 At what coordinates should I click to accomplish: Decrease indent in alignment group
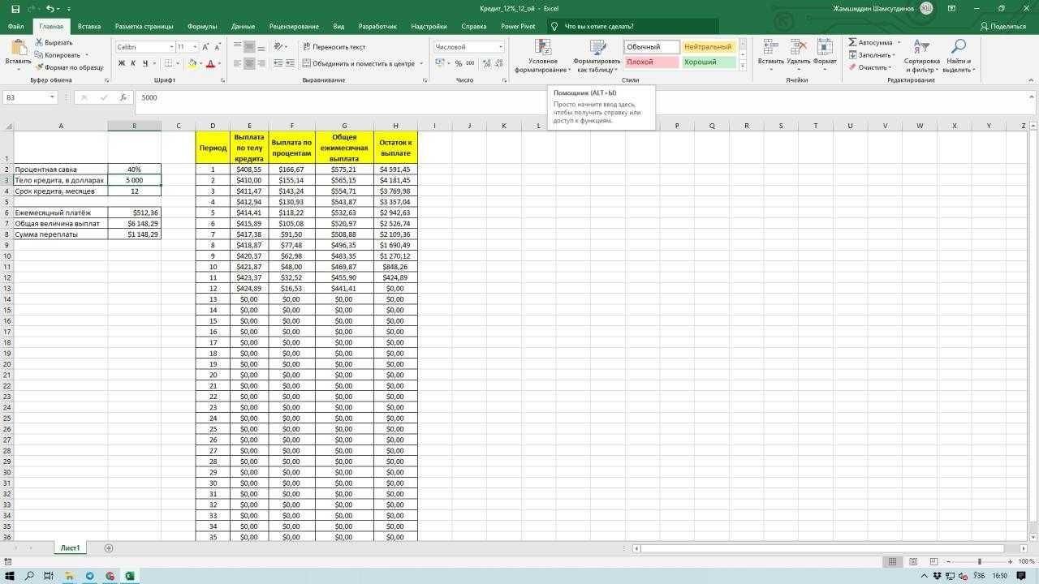(278, 63)
